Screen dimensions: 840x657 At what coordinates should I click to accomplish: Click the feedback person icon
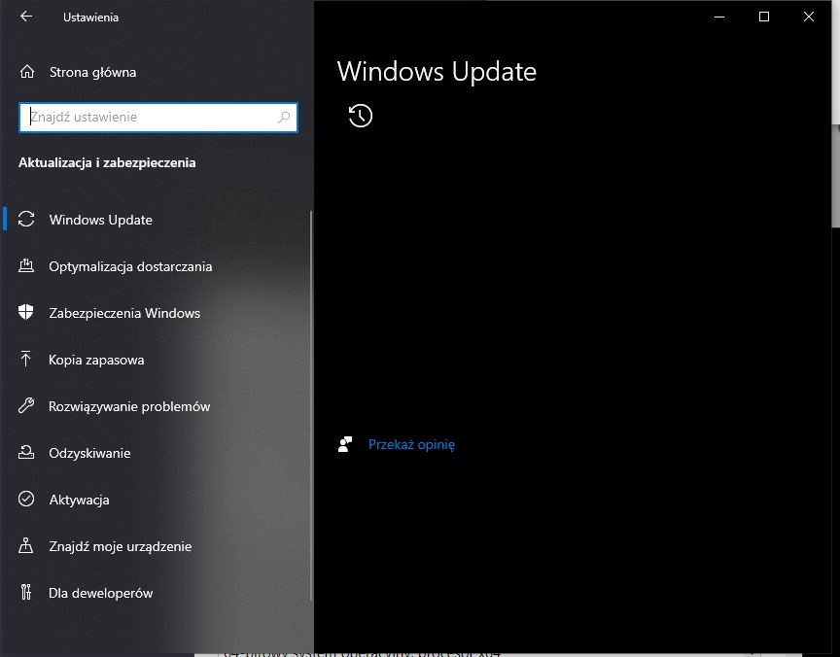[x=345, y=444]
